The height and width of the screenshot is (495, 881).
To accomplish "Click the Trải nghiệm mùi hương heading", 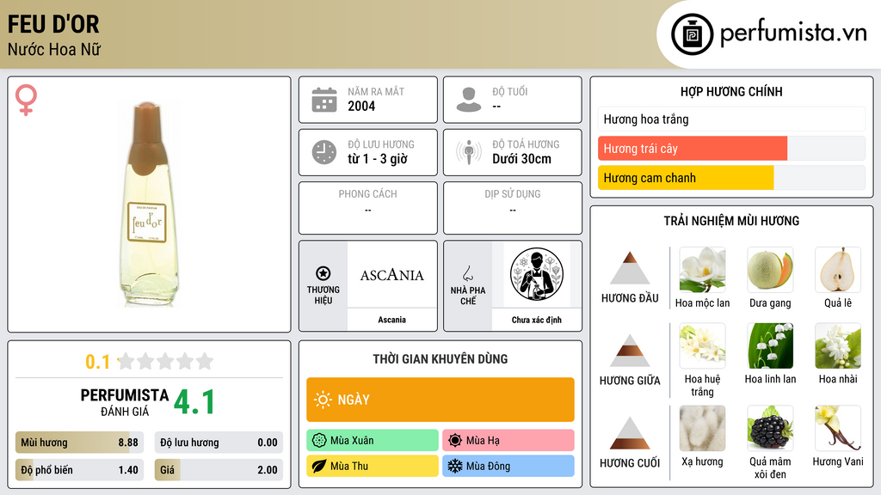I will pyautogui.click(x=731, y=221).
